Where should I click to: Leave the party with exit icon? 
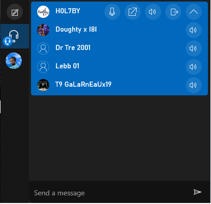(x=173, y=12)
